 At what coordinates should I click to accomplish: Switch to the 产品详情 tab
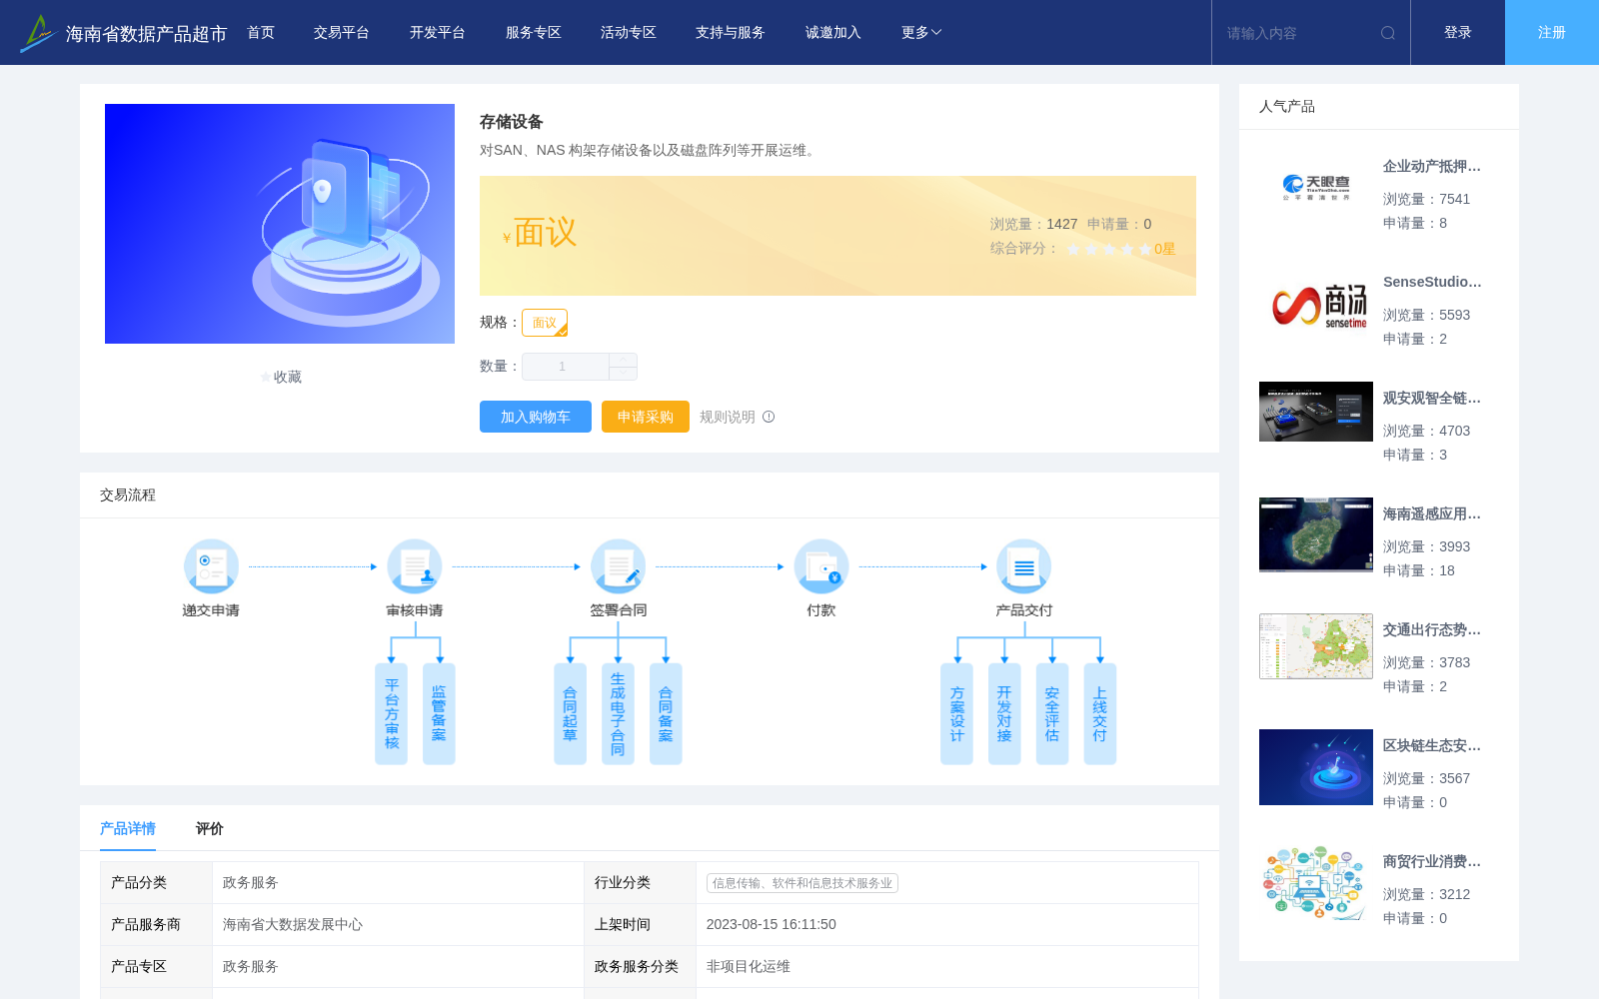pyautogui.click(x=128, y=828)
